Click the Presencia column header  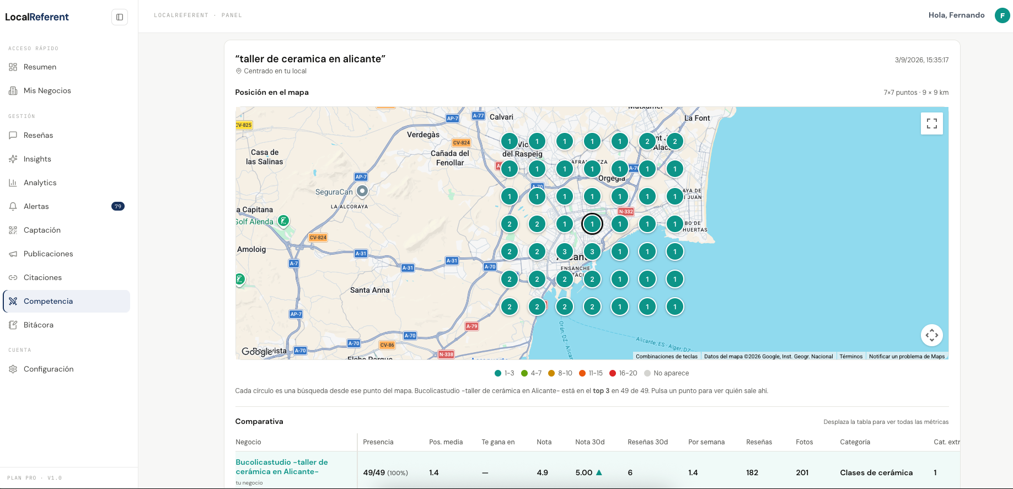[x=378, y=442]
